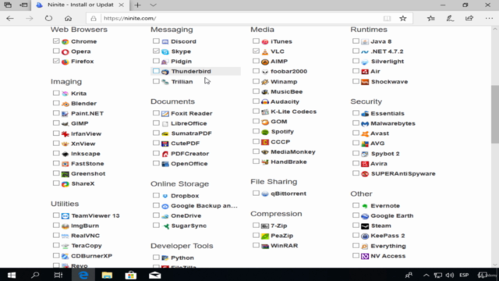
Task: Open the browser tab list dropdown arrow
Action: point(153,5)
